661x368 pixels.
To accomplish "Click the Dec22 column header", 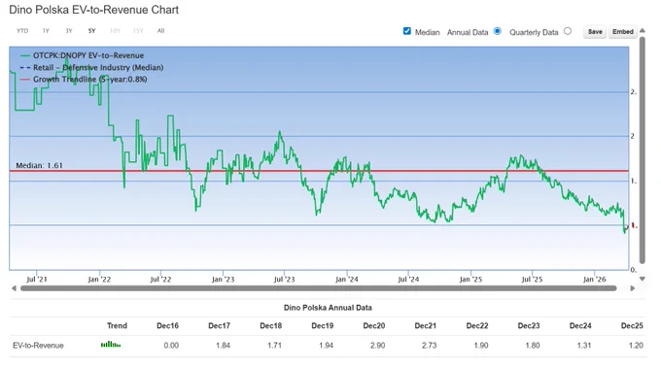I will pyautogui.click(x=477, y=325).
